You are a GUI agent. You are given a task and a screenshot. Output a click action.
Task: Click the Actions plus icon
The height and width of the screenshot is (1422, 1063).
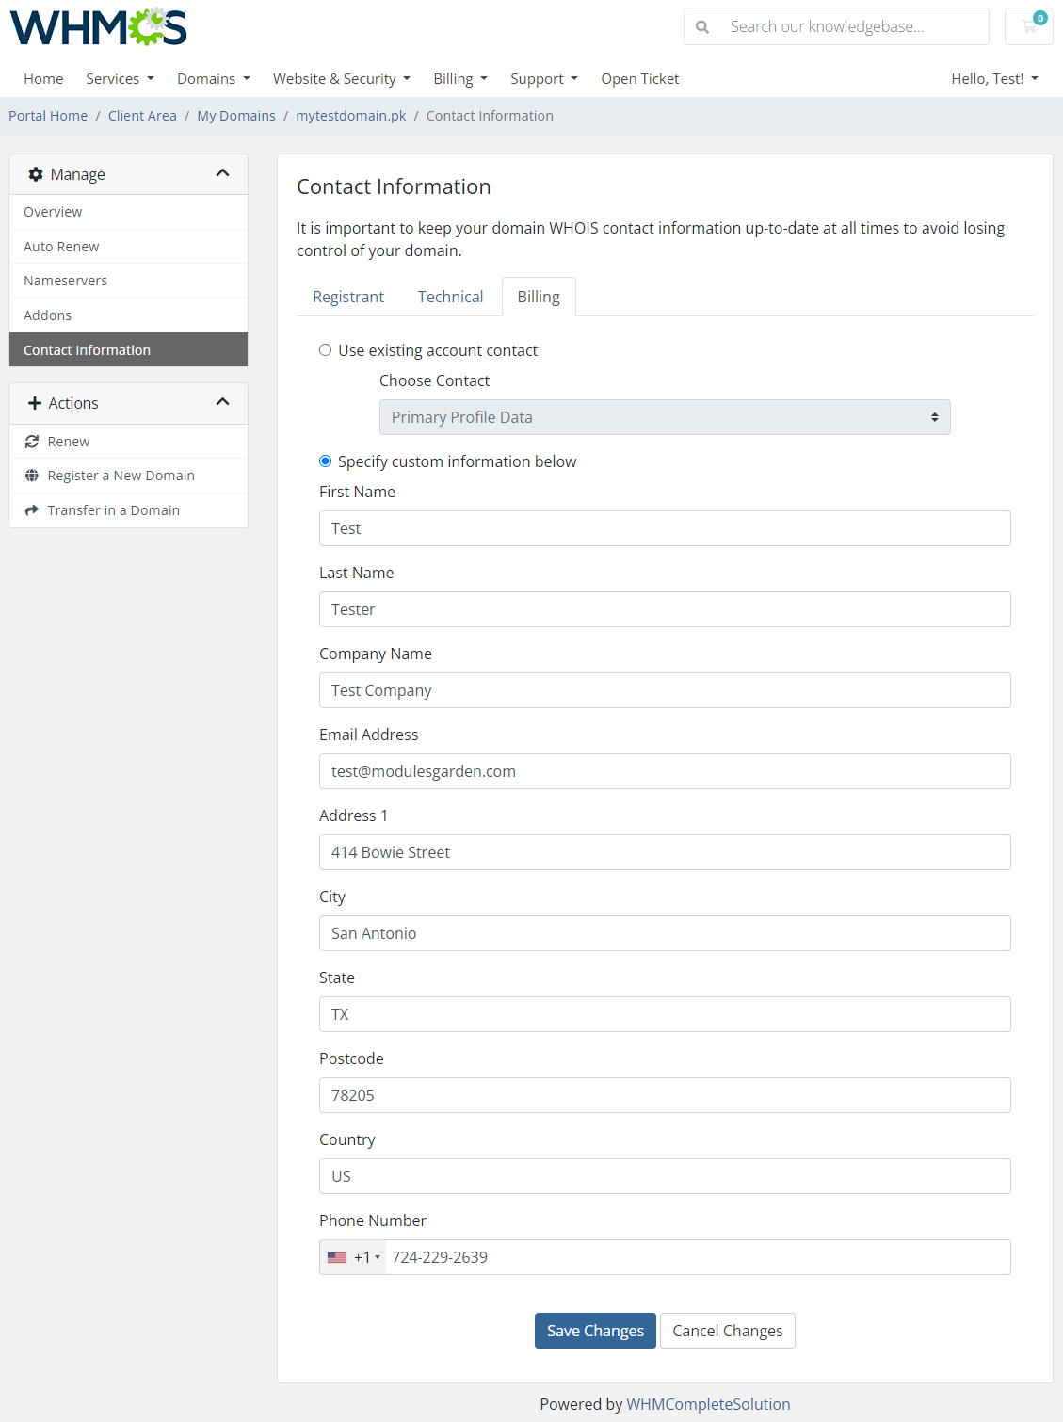pyautogui.click(x=35, y=403)
